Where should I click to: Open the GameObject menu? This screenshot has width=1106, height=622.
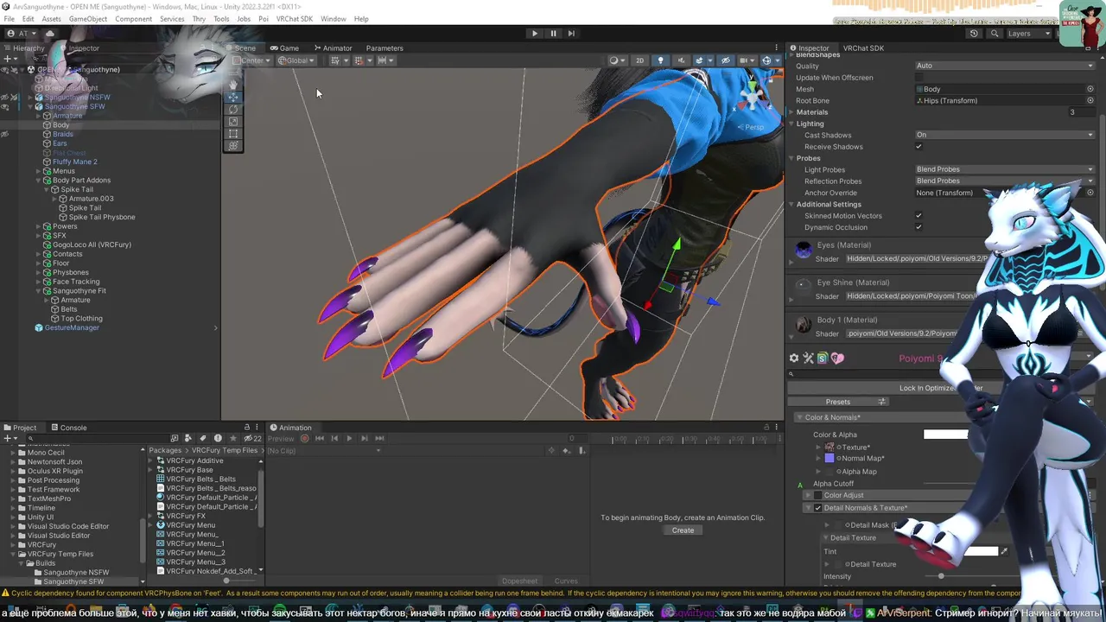pyautogui.click(x=87, y=19)
